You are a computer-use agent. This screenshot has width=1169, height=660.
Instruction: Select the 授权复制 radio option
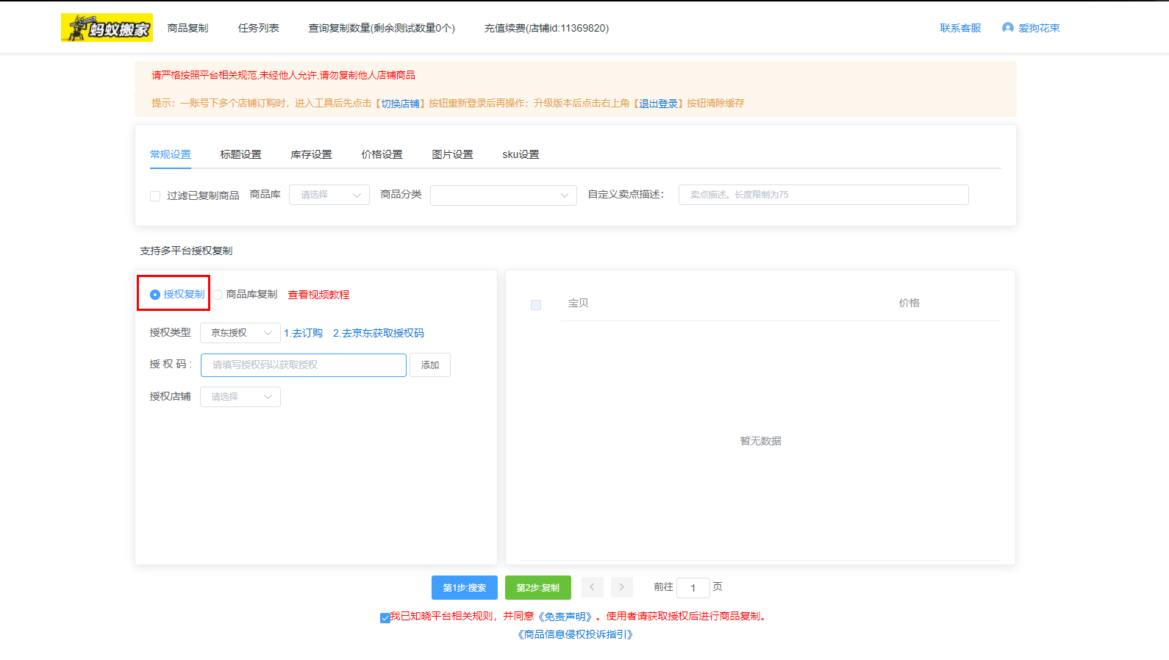click(x=155, y=295)
